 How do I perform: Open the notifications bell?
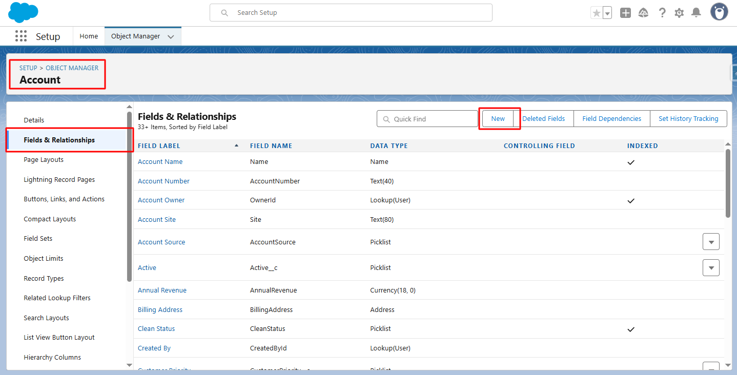(696, 13)
